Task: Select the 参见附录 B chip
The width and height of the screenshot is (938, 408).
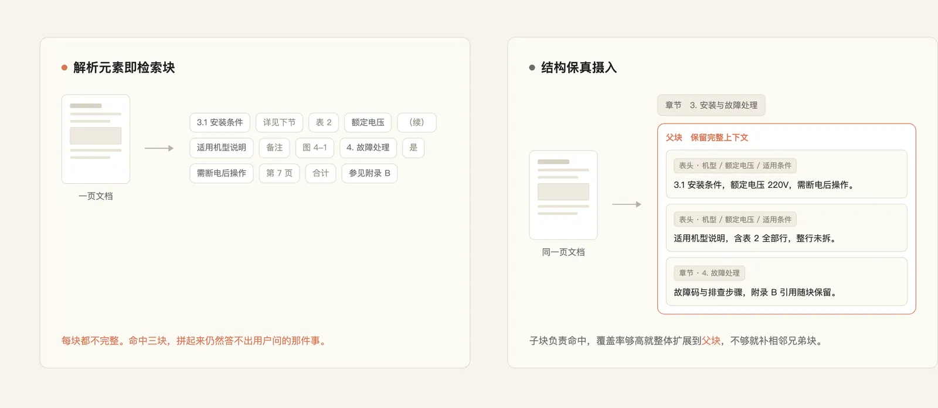Action: 369,173
